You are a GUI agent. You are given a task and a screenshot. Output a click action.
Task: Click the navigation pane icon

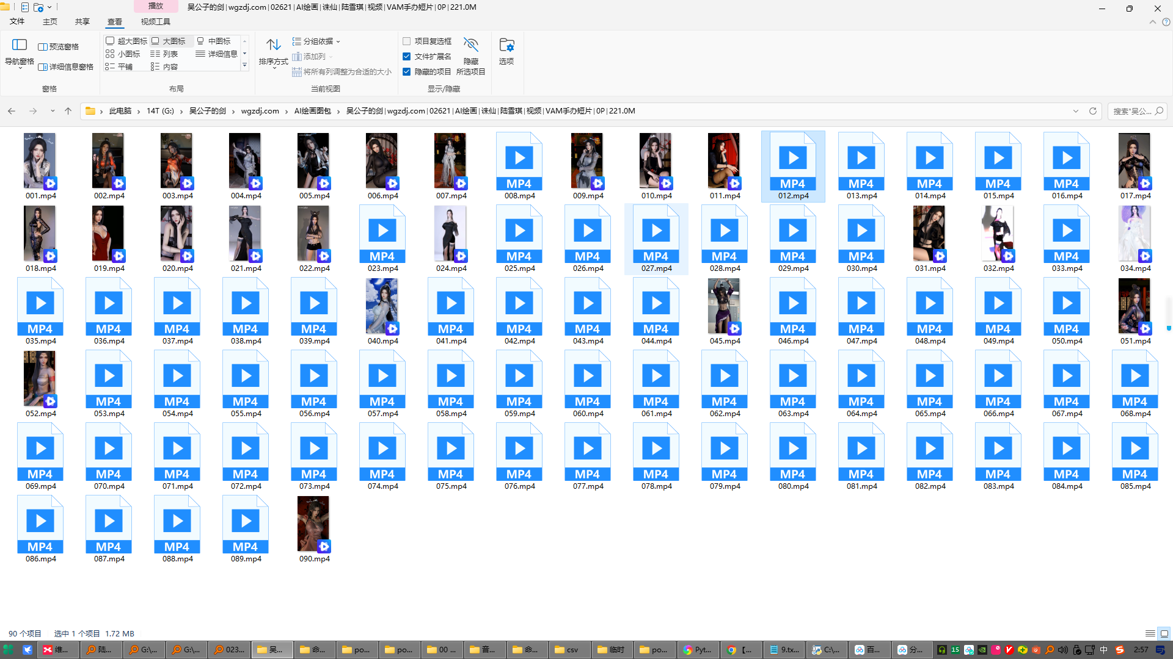pos(19,45)
